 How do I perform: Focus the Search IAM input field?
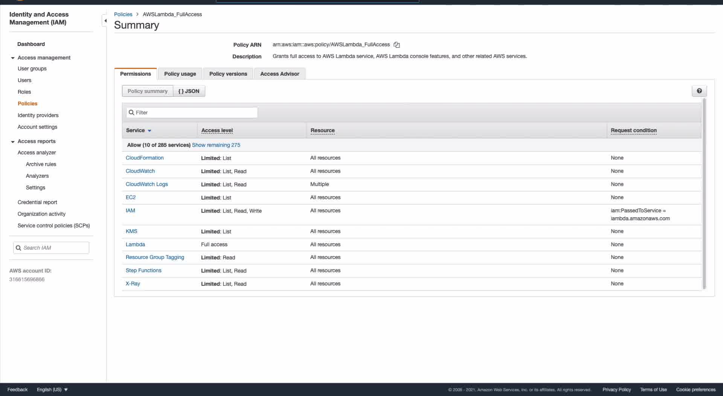[x=51, y=248]
